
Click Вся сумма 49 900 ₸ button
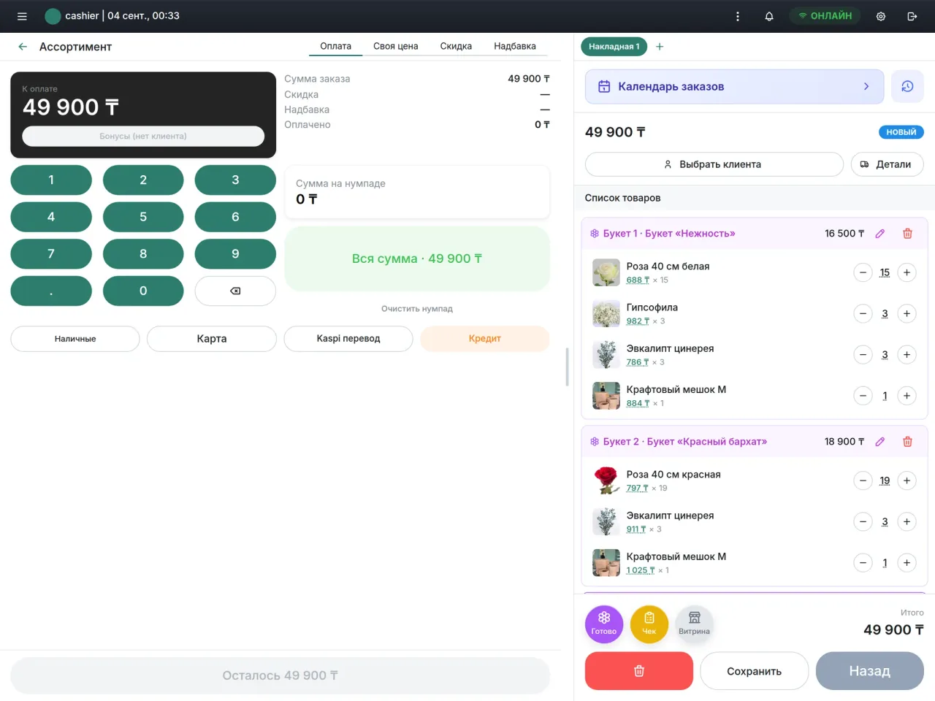point(417,258)
